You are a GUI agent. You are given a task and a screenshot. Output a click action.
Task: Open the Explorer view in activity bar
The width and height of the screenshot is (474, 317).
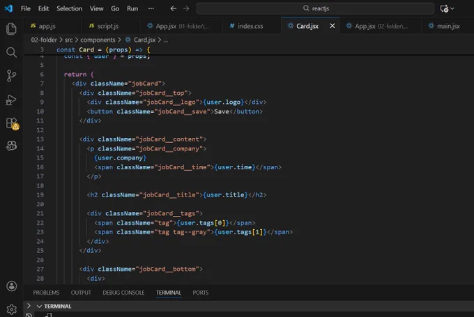[x=11, y=29]
